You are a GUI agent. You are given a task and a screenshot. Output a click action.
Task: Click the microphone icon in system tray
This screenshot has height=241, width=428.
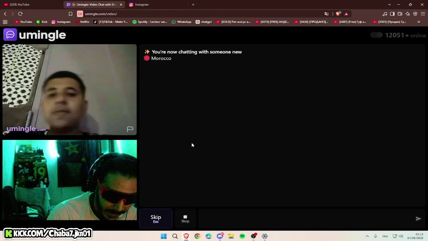point(376,236)
